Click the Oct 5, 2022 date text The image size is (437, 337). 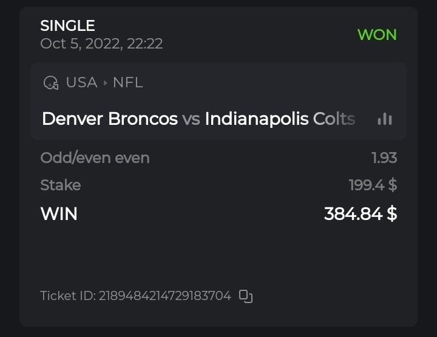[101, 44]
